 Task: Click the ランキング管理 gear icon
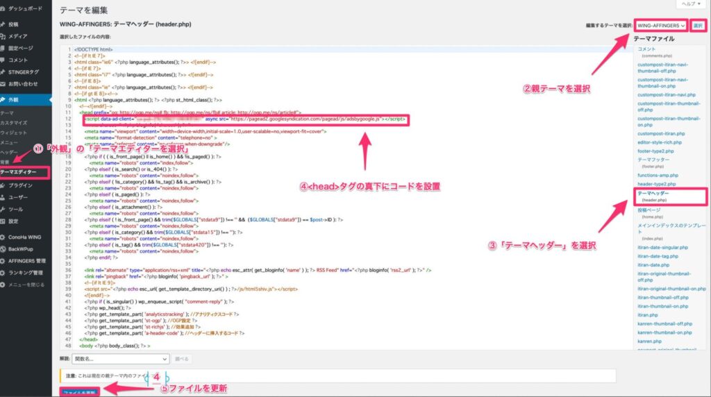point(2,273)
